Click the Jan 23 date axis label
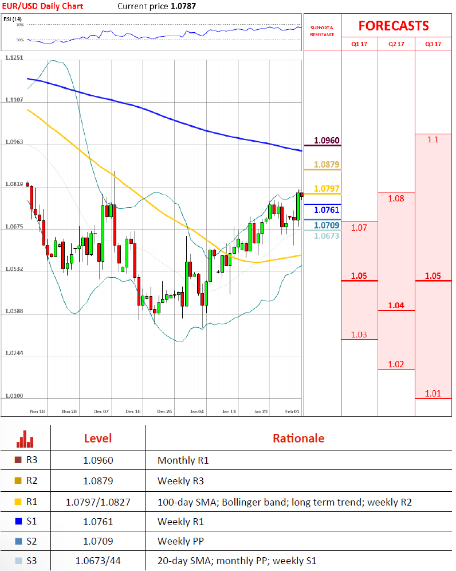 pos(260,411)
